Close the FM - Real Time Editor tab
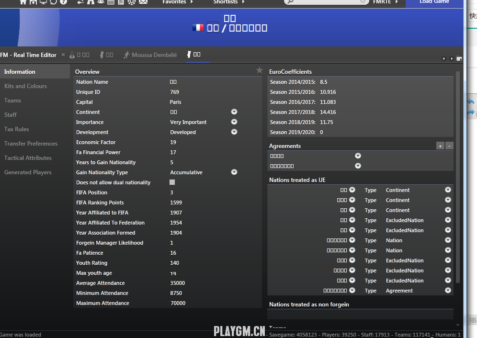 (x=63, y=55)
